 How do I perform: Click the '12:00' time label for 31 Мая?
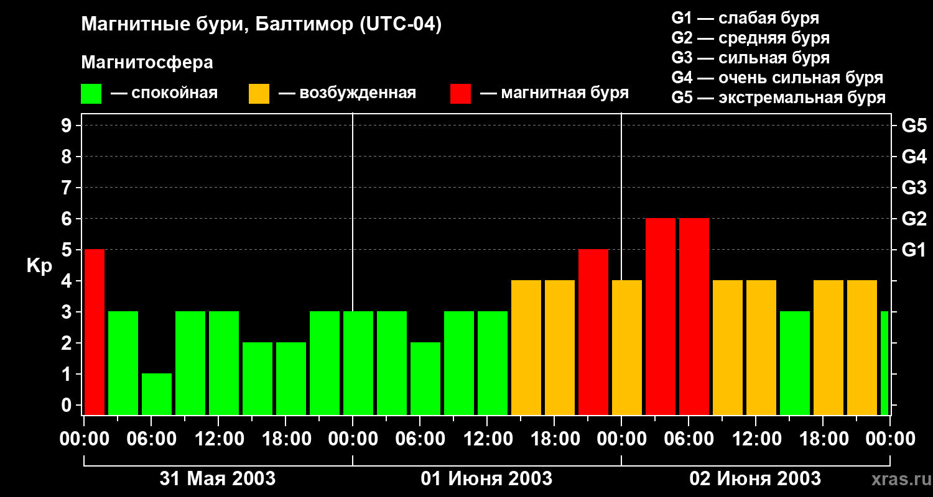pyautogui.click(x=218, y=439)
